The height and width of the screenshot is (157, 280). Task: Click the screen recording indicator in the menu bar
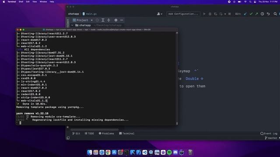coord(229,2)
